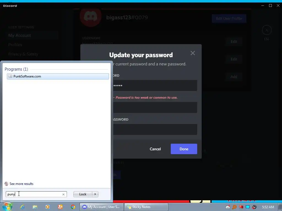The height and width of the screenshot is (211, 282).
Task: Open PunkSoftware.com program result
Action: (x=58, y=76)
